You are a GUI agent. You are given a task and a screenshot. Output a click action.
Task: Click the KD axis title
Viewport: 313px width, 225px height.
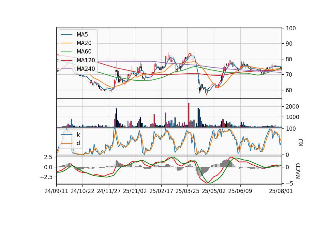click(x=301, y=142)
